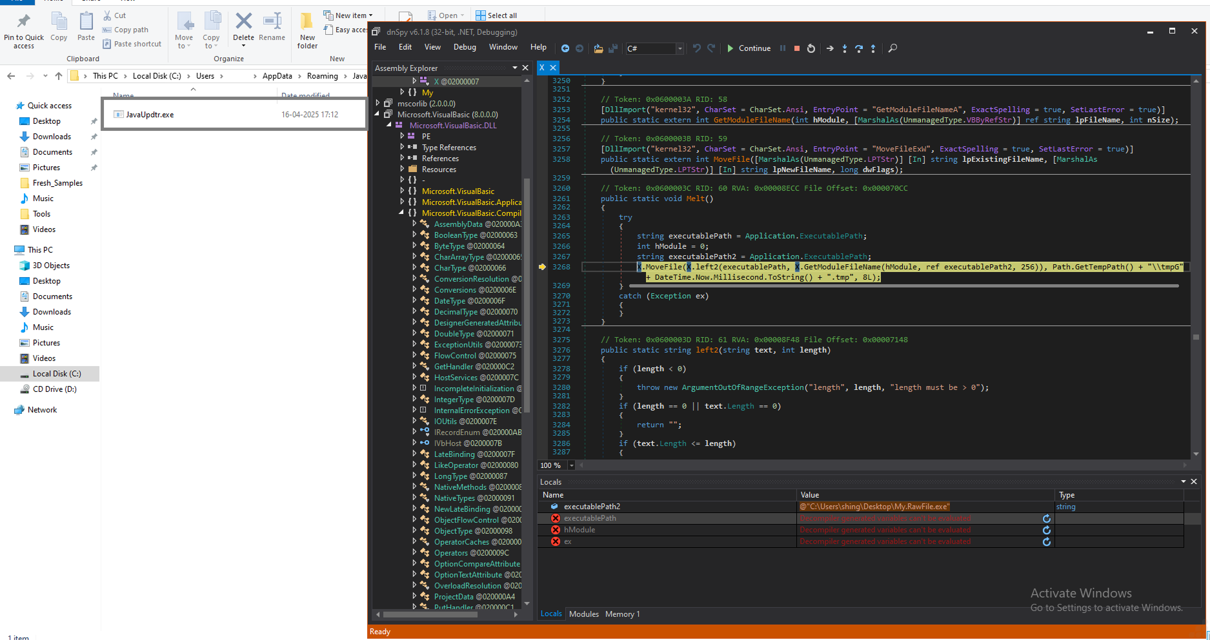The image size is (1210, 640).
Task: Open the 100 % zoom dropdown
Action: click(x=571, y=465)
